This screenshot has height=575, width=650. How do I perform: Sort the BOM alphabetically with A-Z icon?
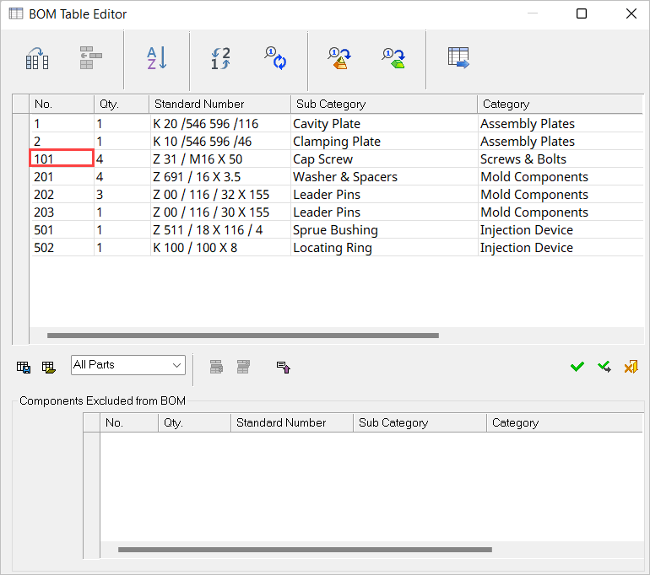coord(157,58)
